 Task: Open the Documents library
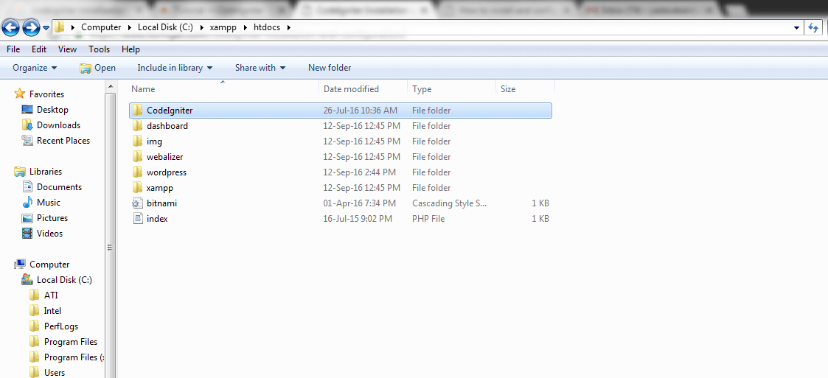(52, 187)
